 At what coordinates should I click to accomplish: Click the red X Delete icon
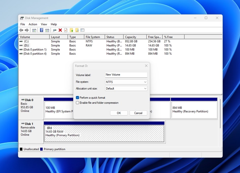click(60, 30)
